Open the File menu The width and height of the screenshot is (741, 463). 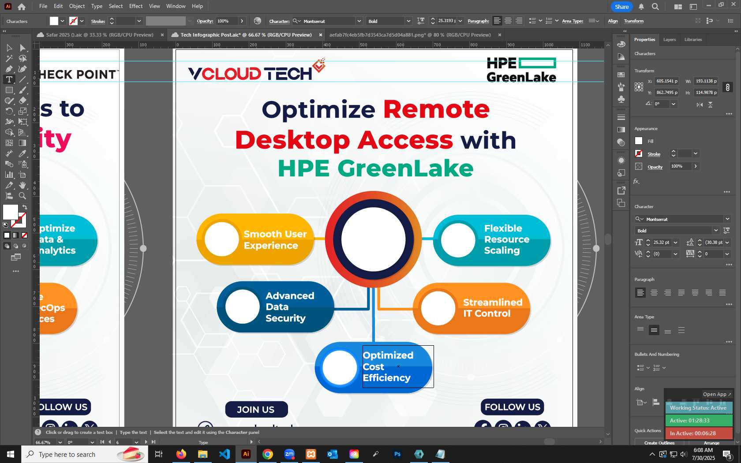pyautogui.click(x=43, y=6)
